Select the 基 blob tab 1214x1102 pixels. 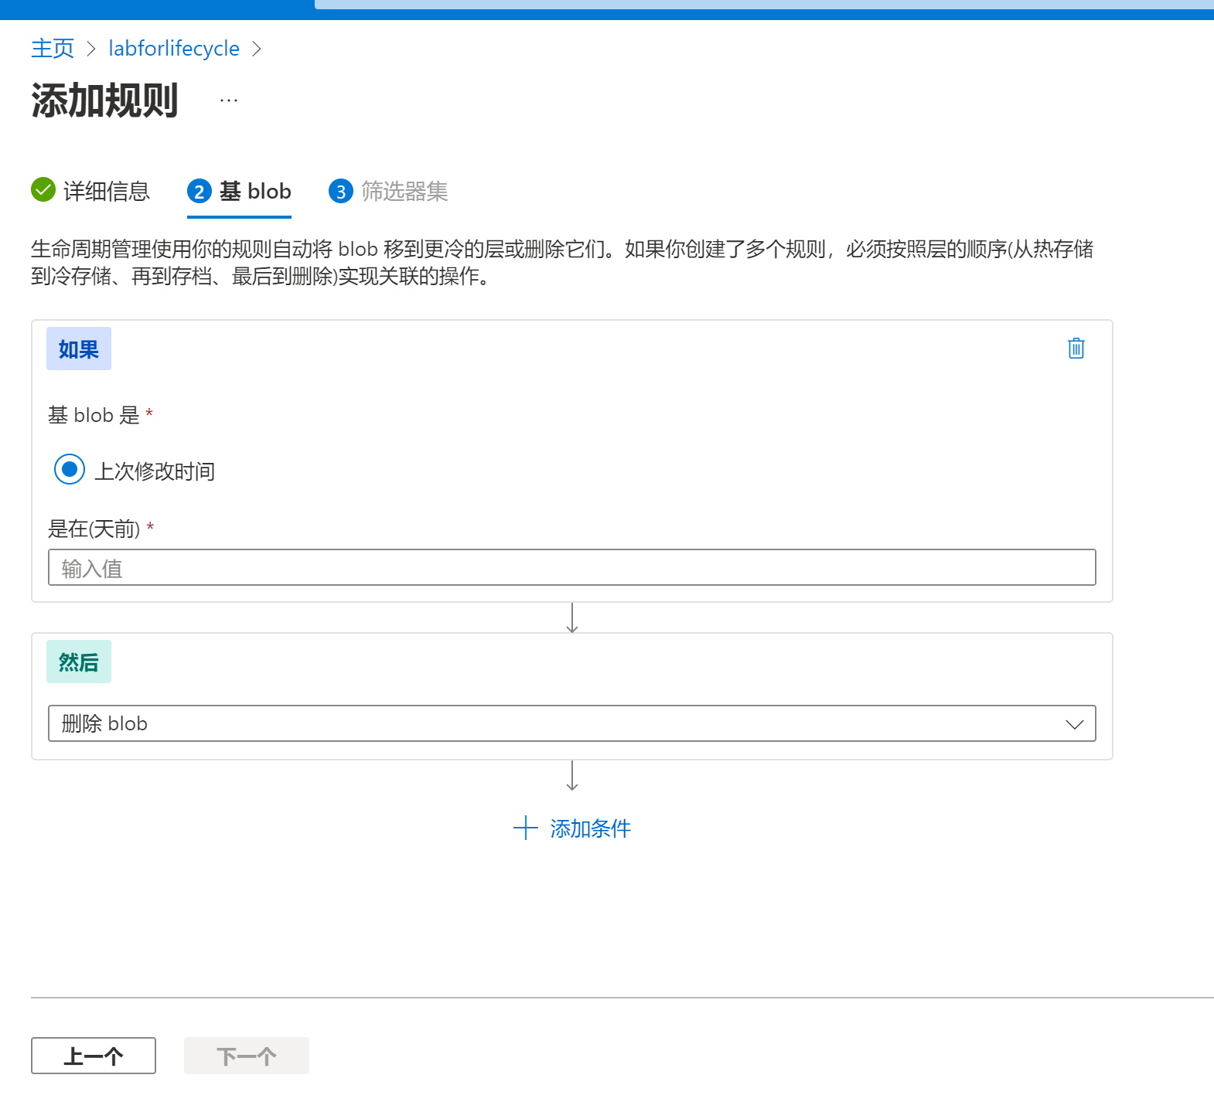239,191
